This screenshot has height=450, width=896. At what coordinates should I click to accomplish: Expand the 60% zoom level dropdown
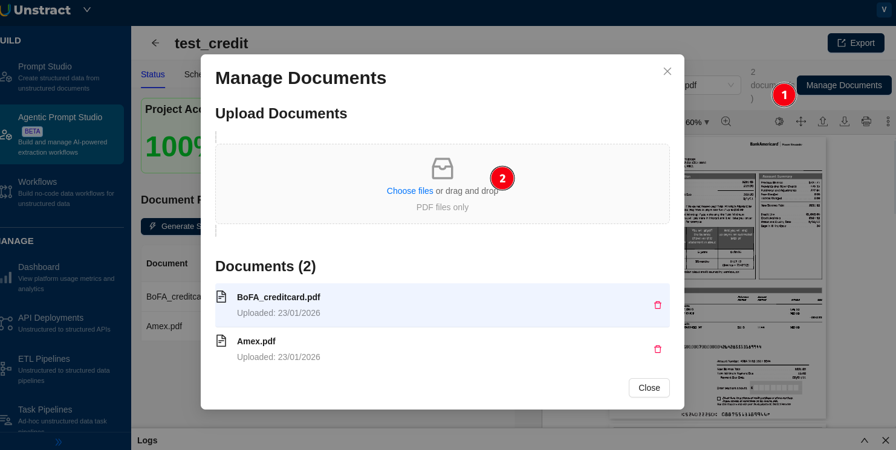tap(698, 122)
